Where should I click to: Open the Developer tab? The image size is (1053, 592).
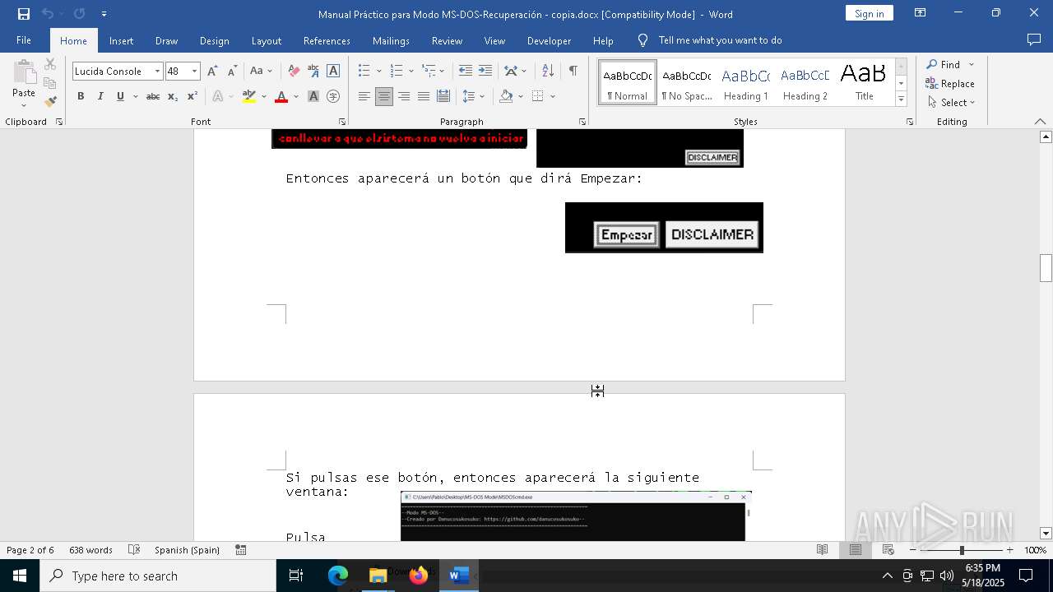coord(549,40)
